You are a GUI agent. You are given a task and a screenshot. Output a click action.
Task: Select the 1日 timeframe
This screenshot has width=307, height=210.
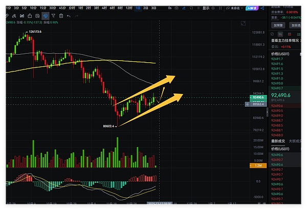pyautogui.click(x=138, y=8)
